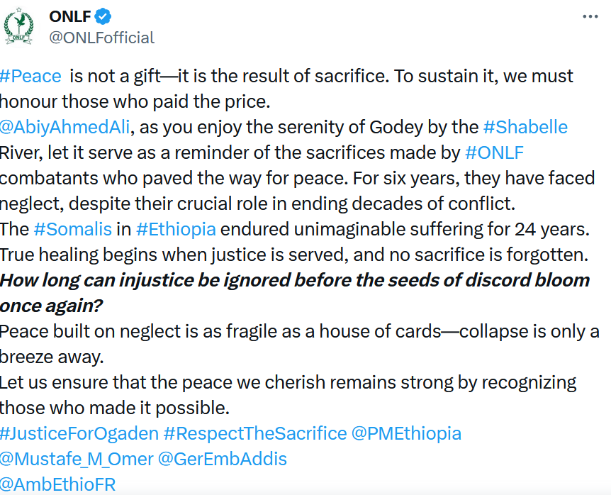Image resolution: width=611 pixels, height=495 pixels.
Task: Open the #Shabelle hashtag
Action: [525, 127]
